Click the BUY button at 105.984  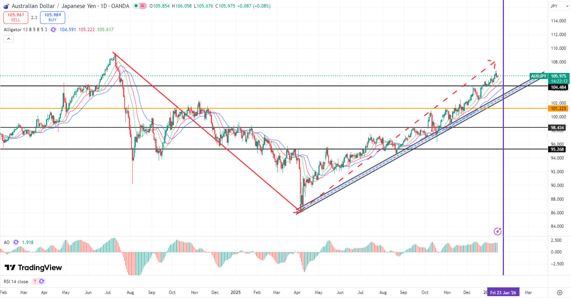[x=53, y=17]
